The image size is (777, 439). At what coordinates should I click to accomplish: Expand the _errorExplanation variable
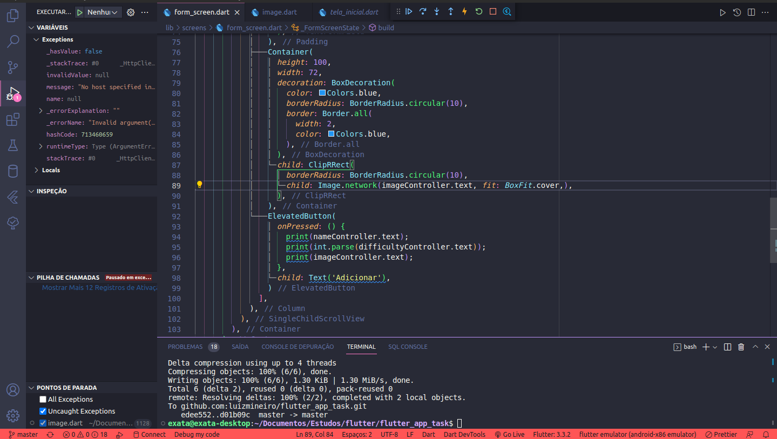pyautogui.click(x=41, y=111)
